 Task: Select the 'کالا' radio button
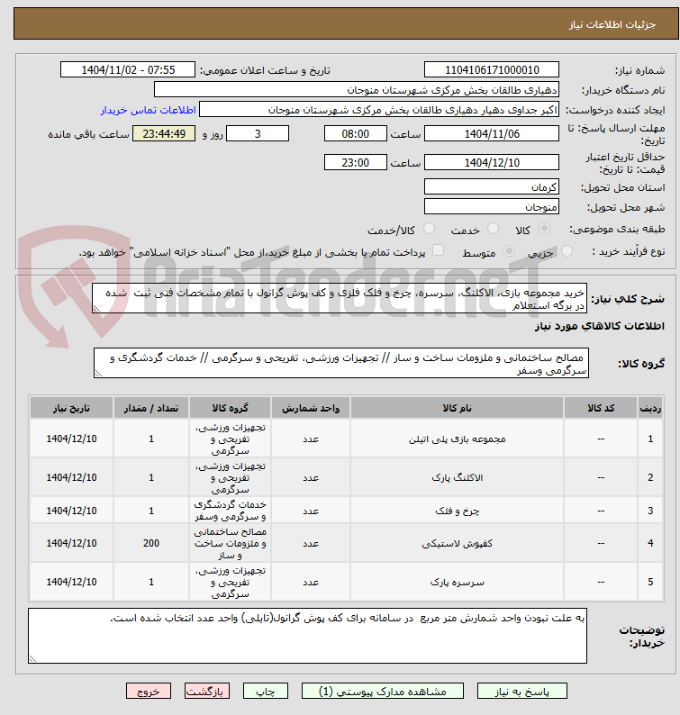[x=545, y=229]
